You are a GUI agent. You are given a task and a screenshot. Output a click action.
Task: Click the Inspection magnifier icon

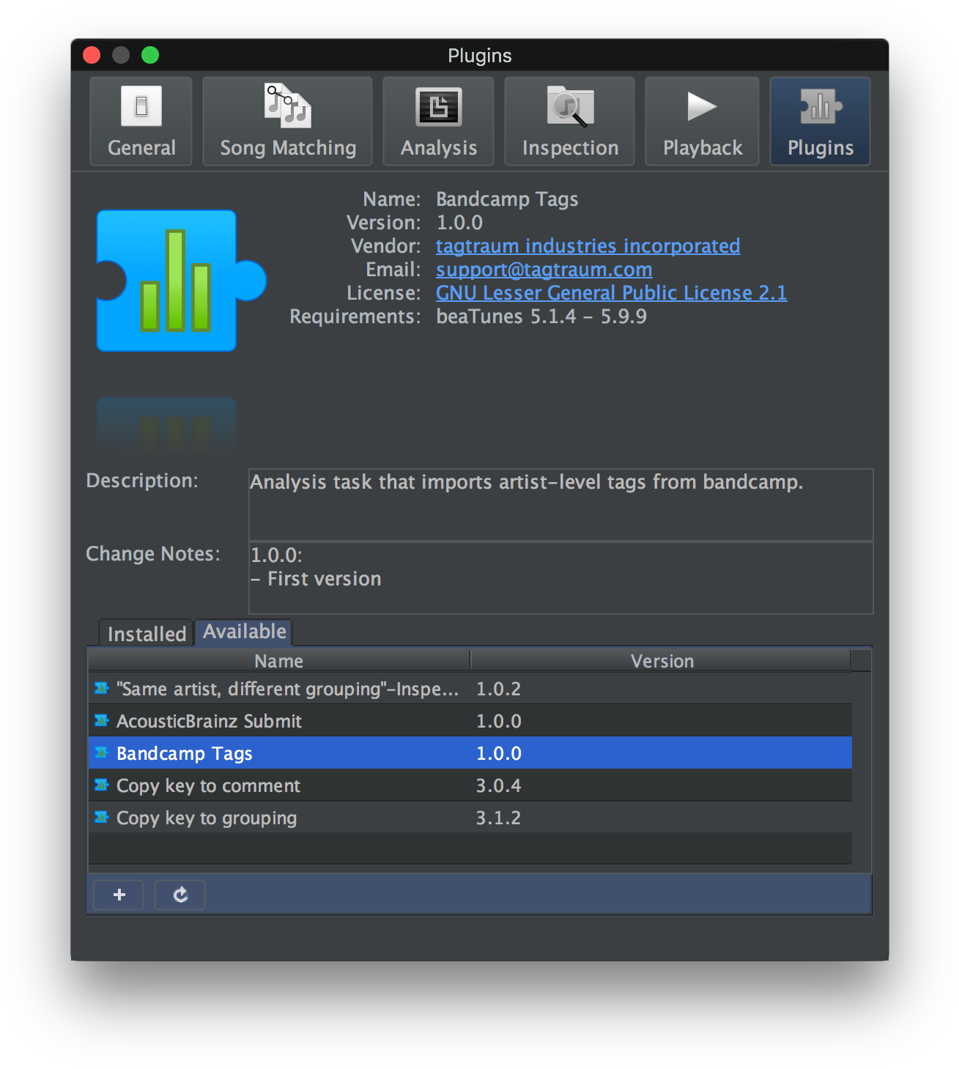click(569, 121)
